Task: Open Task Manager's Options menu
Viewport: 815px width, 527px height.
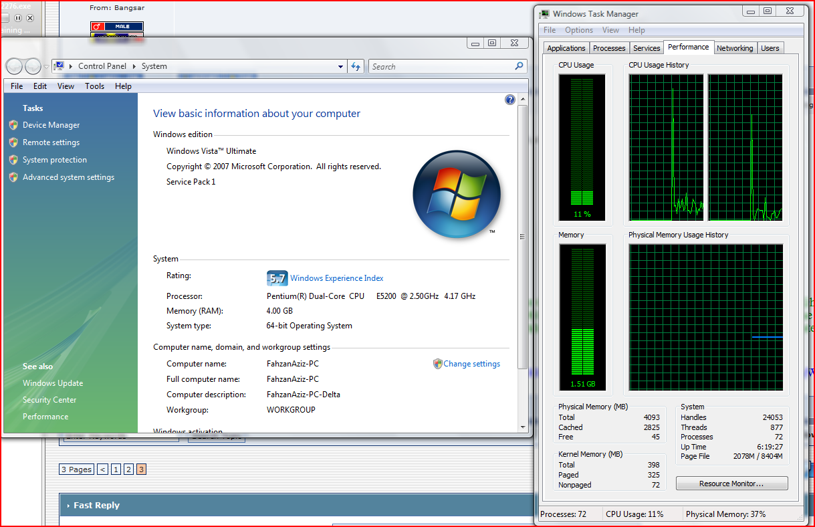Action: [578, 30]
